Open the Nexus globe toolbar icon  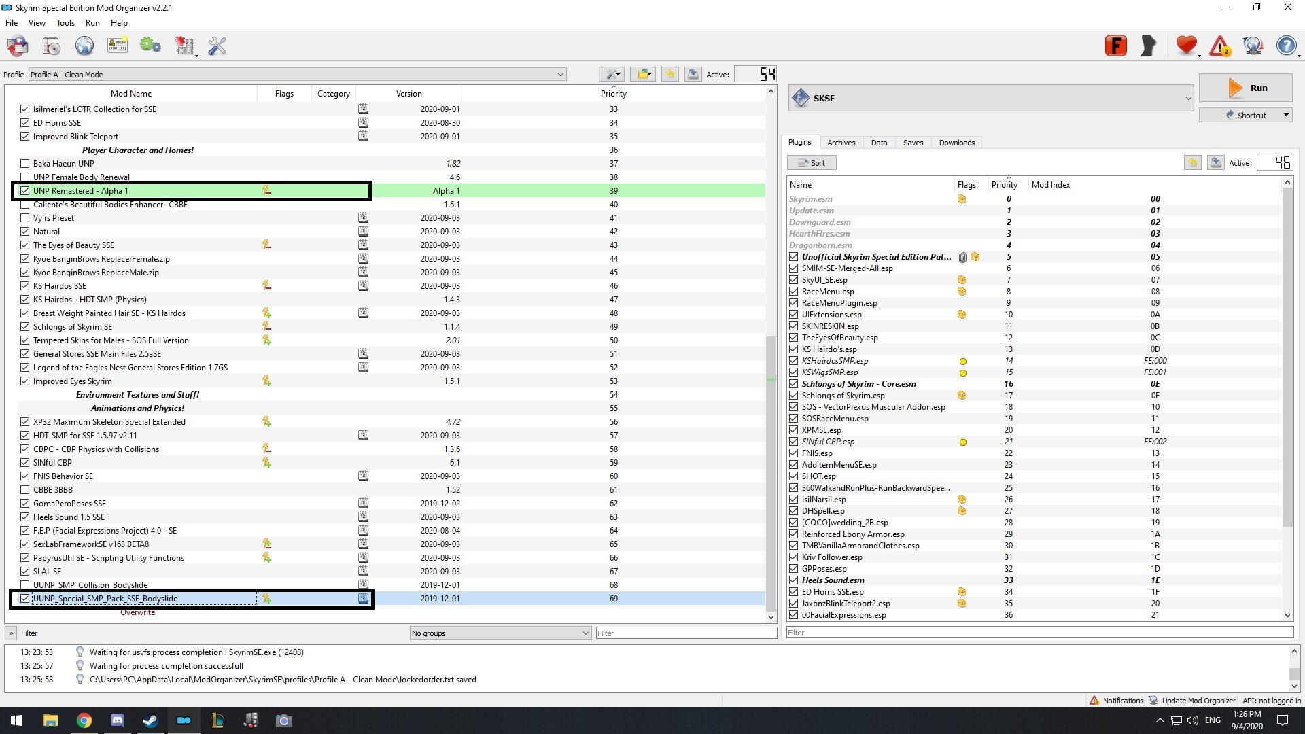point(84,46)
